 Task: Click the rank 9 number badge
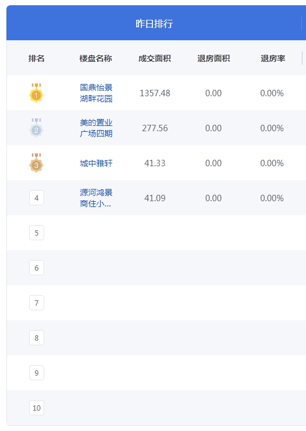37,373
